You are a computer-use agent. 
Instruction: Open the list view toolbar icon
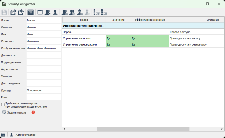click(x=31, y=12)
